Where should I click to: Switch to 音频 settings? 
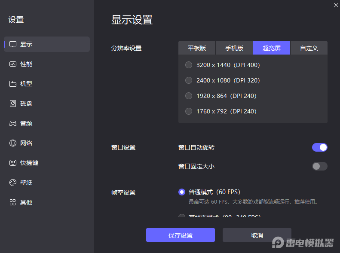pos(47,123)
